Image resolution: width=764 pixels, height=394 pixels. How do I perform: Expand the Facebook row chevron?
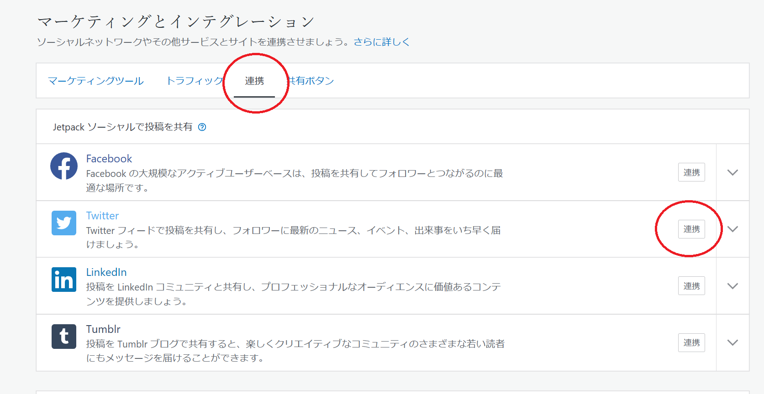pos(732,172)
